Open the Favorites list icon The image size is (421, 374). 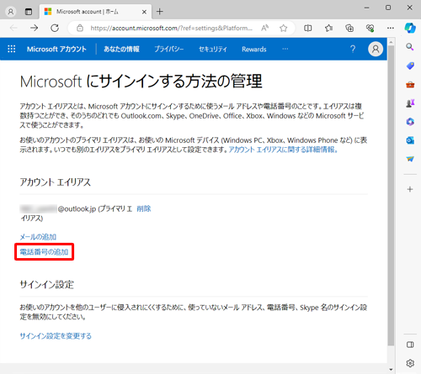pyautogui.click(x=328, y=28)
